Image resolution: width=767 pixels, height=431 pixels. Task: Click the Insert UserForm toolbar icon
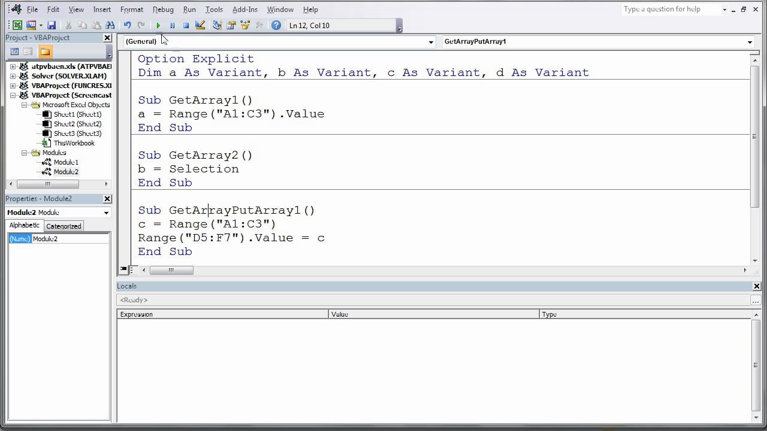[x=31, y=25]
